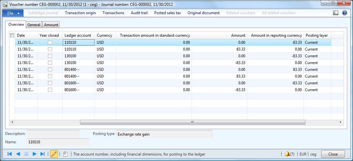Switch to the General tab

click(x=34, y=25)
